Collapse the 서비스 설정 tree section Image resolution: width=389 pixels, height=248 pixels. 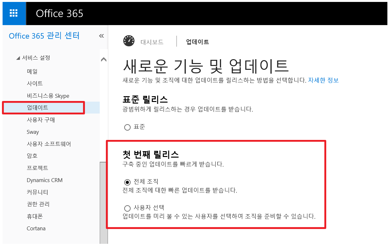18,58
